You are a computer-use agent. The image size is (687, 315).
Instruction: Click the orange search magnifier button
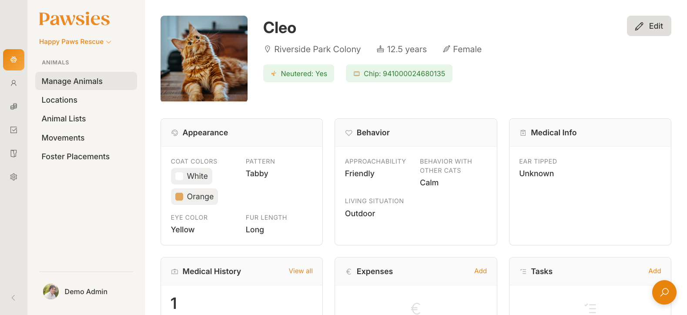click(x=664, y=292)
